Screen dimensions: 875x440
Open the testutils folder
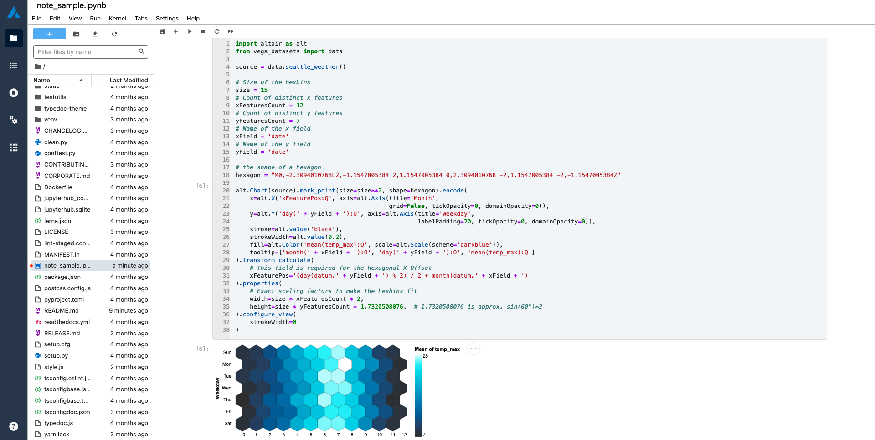(91, 97)
